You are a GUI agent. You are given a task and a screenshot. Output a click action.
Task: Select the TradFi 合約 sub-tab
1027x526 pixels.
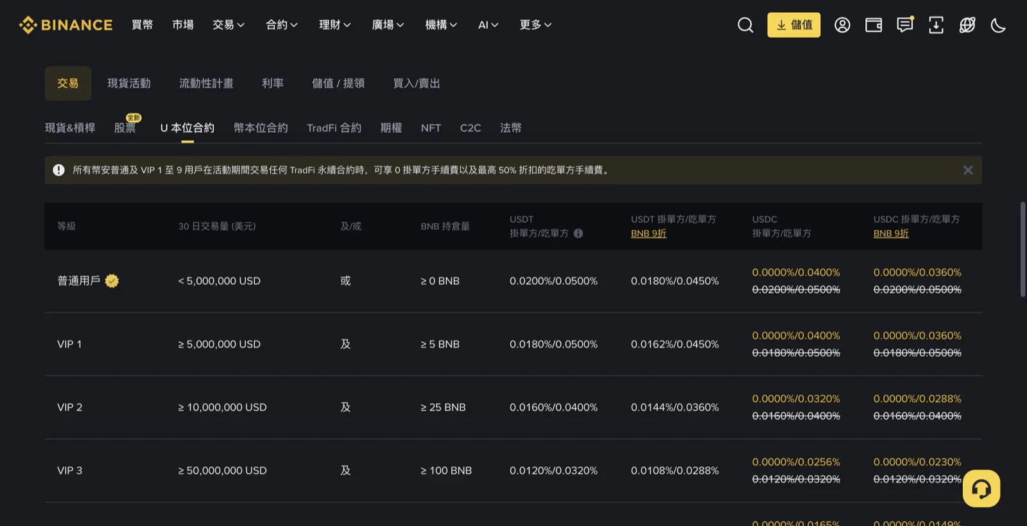[x=334, y=128]
